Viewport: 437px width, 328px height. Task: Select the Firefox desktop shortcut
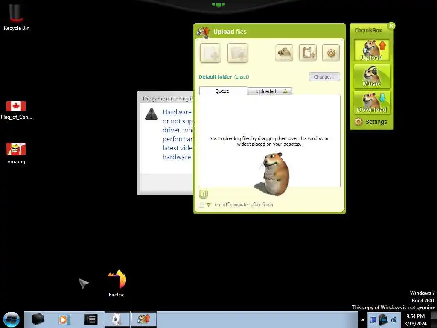click(x=117, y=283)
